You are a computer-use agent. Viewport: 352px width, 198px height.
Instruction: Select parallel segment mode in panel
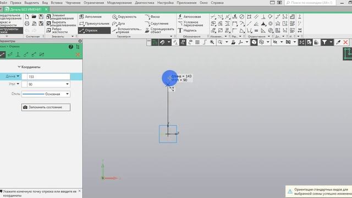click(x=10, y=54)
